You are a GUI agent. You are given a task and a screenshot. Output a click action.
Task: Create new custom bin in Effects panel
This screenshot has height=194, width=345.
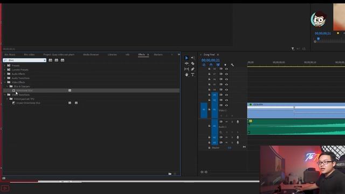(x=170, y=174)
